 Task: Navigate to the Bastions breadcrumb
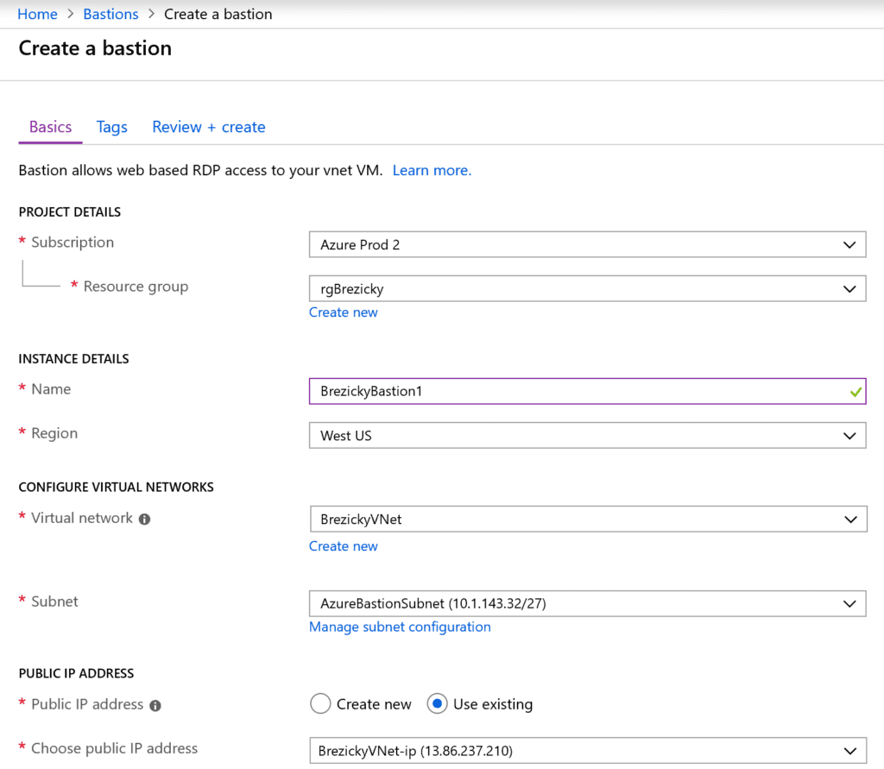click(x=110, y=14)
